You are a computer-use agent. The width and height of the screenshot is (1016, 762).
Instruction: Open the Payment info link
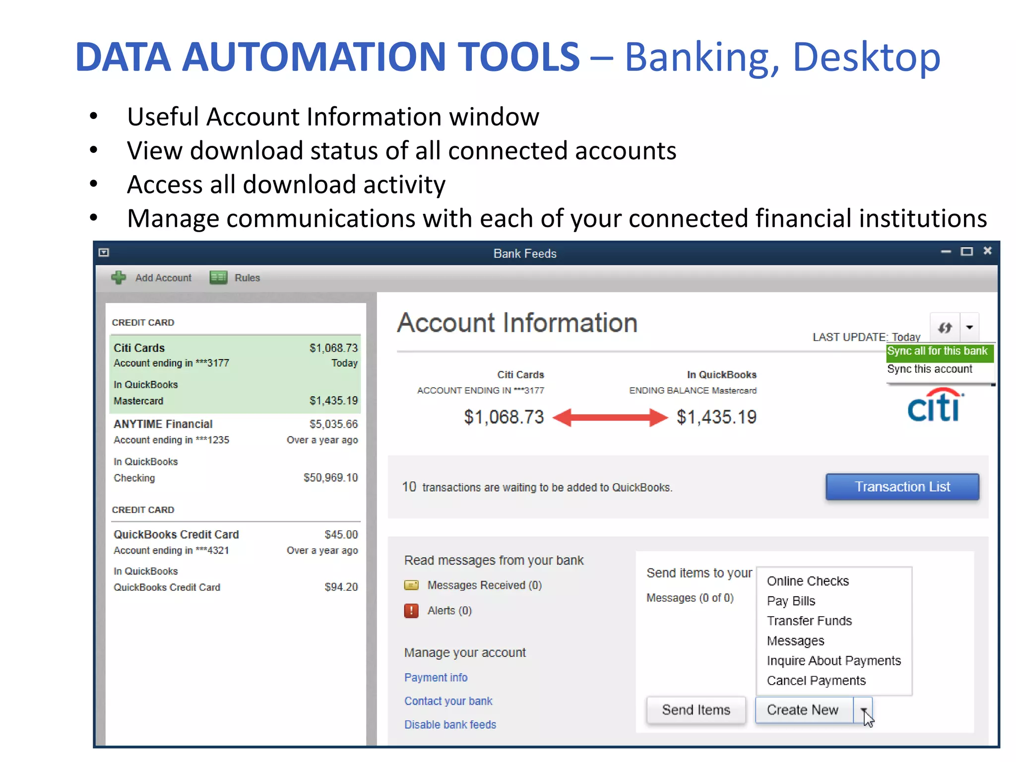[436, 678]
